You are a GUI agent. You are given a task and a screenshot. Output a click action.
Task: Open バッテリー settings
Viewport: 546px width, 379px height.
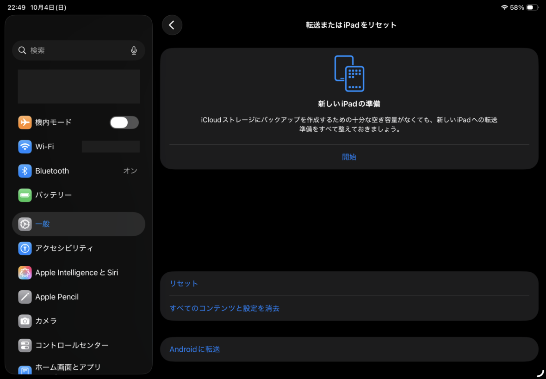coord(79,195)
